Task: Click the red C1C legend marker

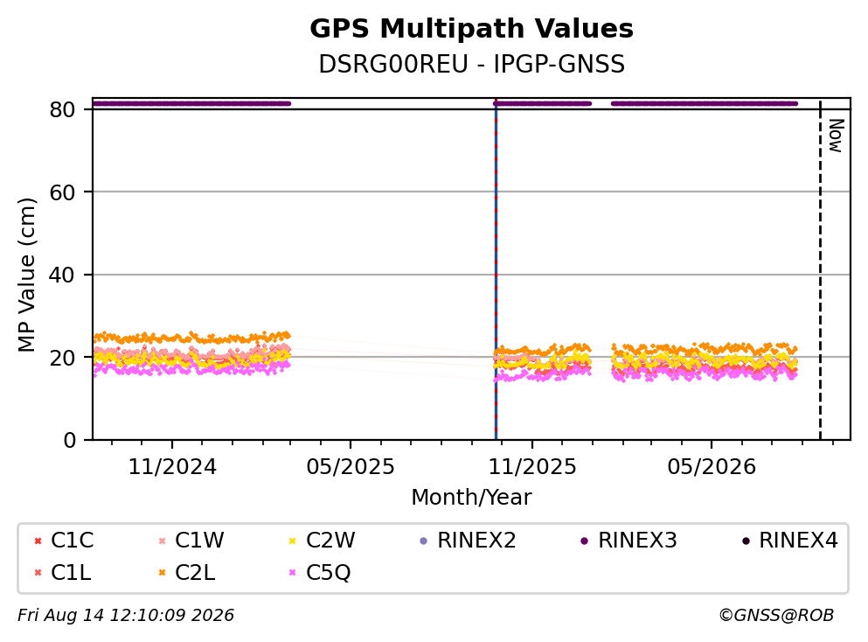Action: pyautogui.click(x=38, y=541)
